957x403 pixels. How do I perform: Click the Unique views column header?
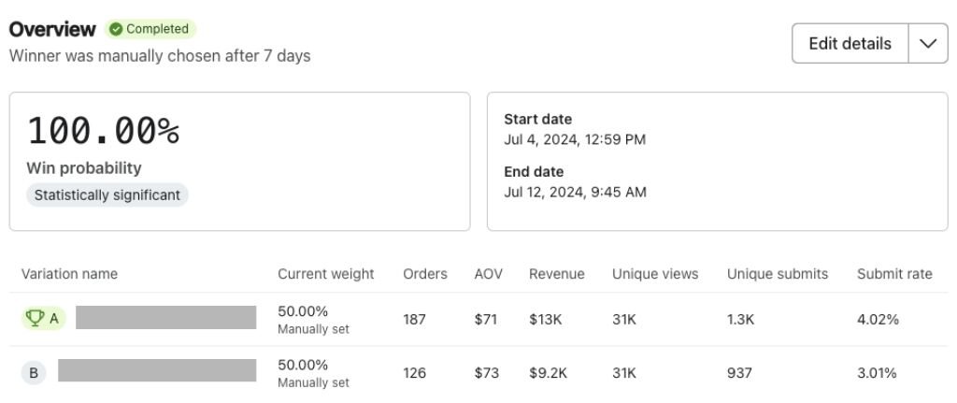tap(655, 274)
